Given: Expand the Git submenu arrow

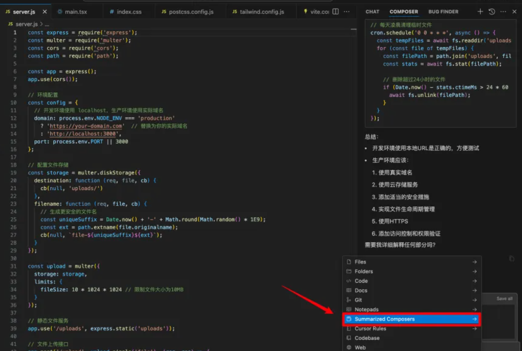Looking at the screenshot, I should click(x=475, y=300).
